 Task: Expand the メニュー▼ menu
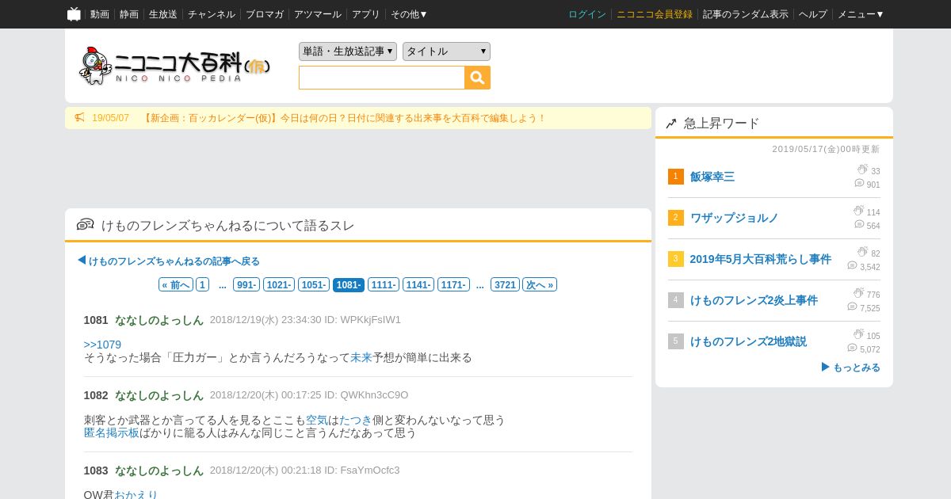point(861,14)
